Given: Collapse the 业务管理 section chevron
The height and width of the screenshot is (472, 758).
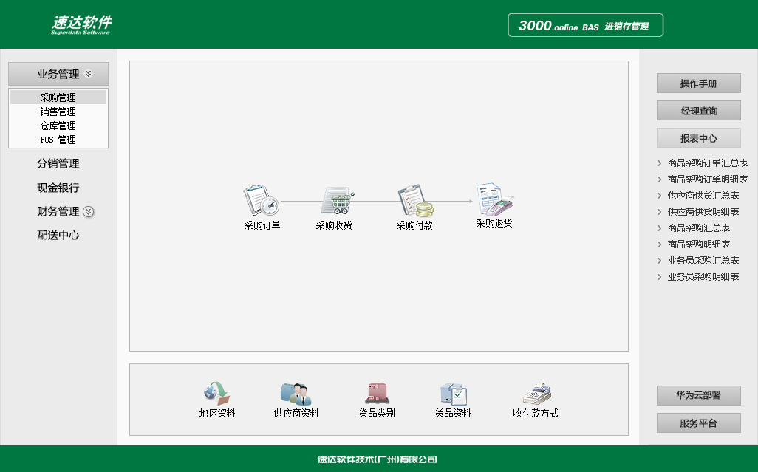Looking at the screenshot, I should coord(89,73).
